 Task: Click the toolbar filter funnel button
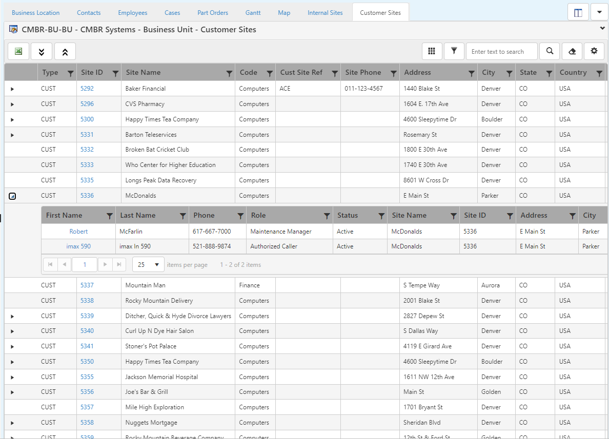(454, 51)
